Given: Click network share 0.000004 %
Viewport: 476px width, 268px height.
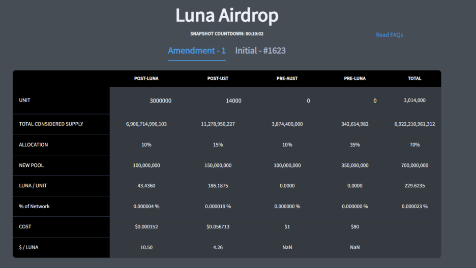Looking at the screenshot, I should point(146,206).
